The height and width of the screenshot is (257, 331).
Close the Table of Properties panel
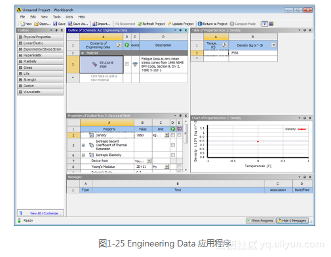pyautogui.click(x=310, y=30)
